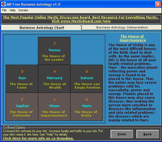Select the Saturn Kingly Position cell
Image resolution: width=162 pixels, height=142 pixels.
click(87, 79)
